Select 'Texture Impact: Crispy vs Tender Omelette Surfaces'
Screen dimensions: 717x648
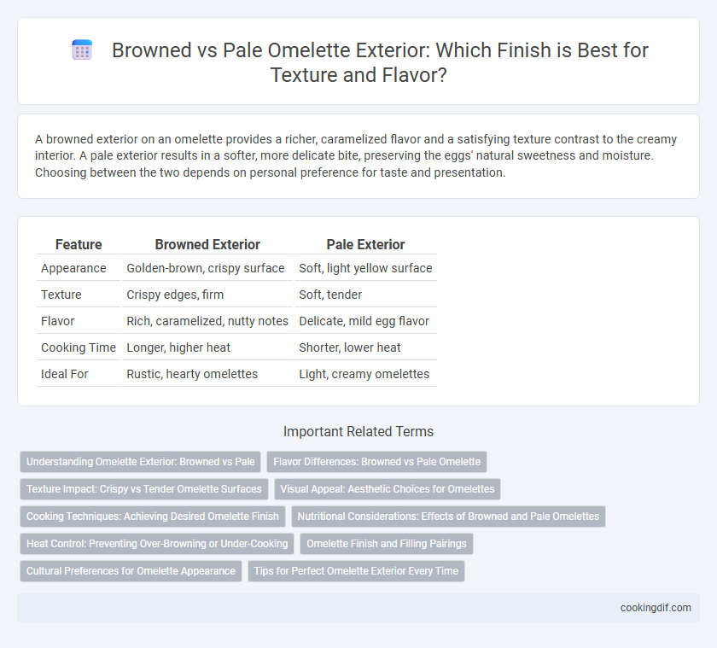pyautogui.click(x=144, y=489)
